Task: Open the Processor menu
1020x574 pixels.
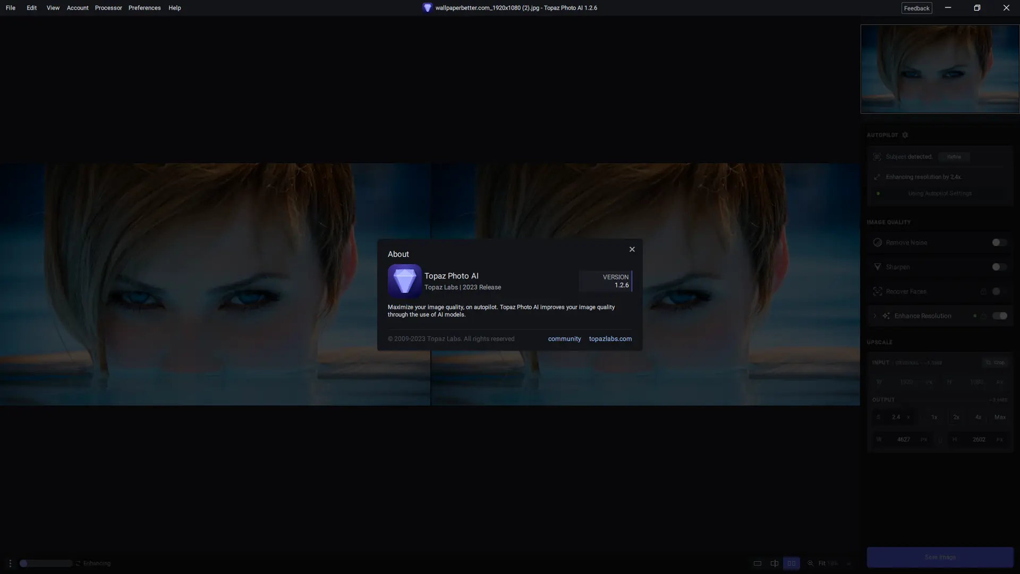Action: coord(108,8)
